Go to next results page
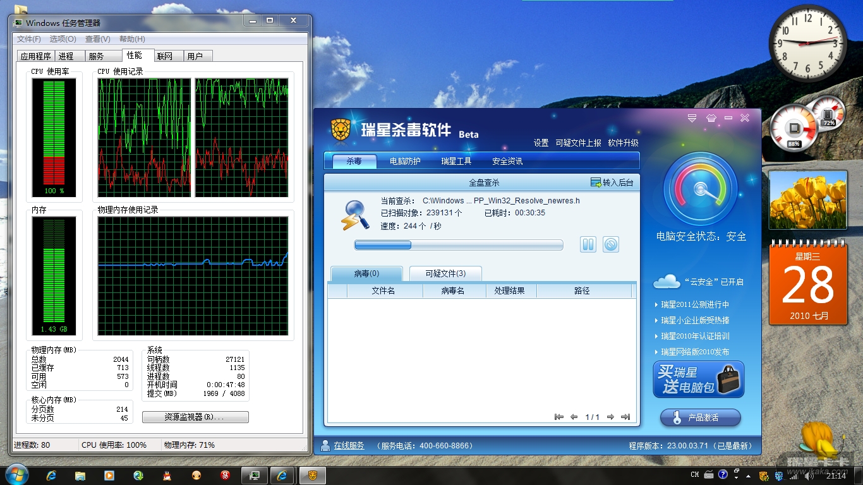863x485 pixels. point(611,417)
